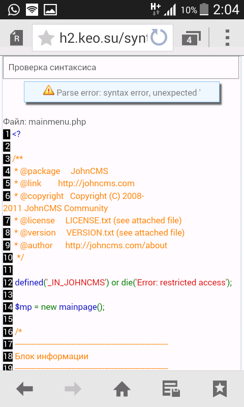Viewport: 244px width, 407px height.
Task: Select the line 12 defined() code
Action: click(123, 282)
